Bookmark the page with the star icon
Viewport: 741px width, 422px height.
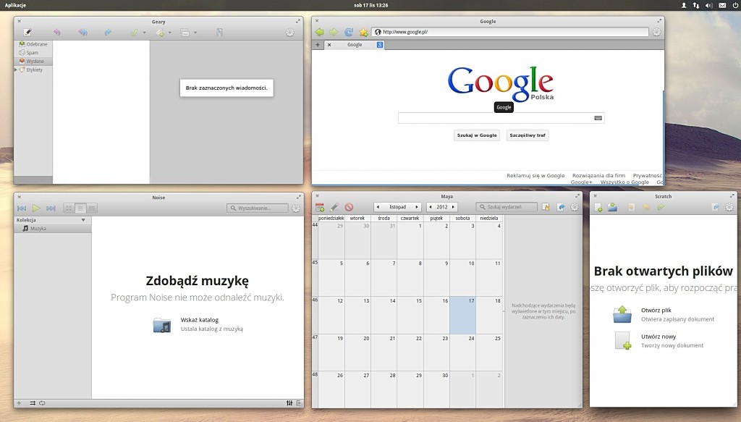point(363,32)
